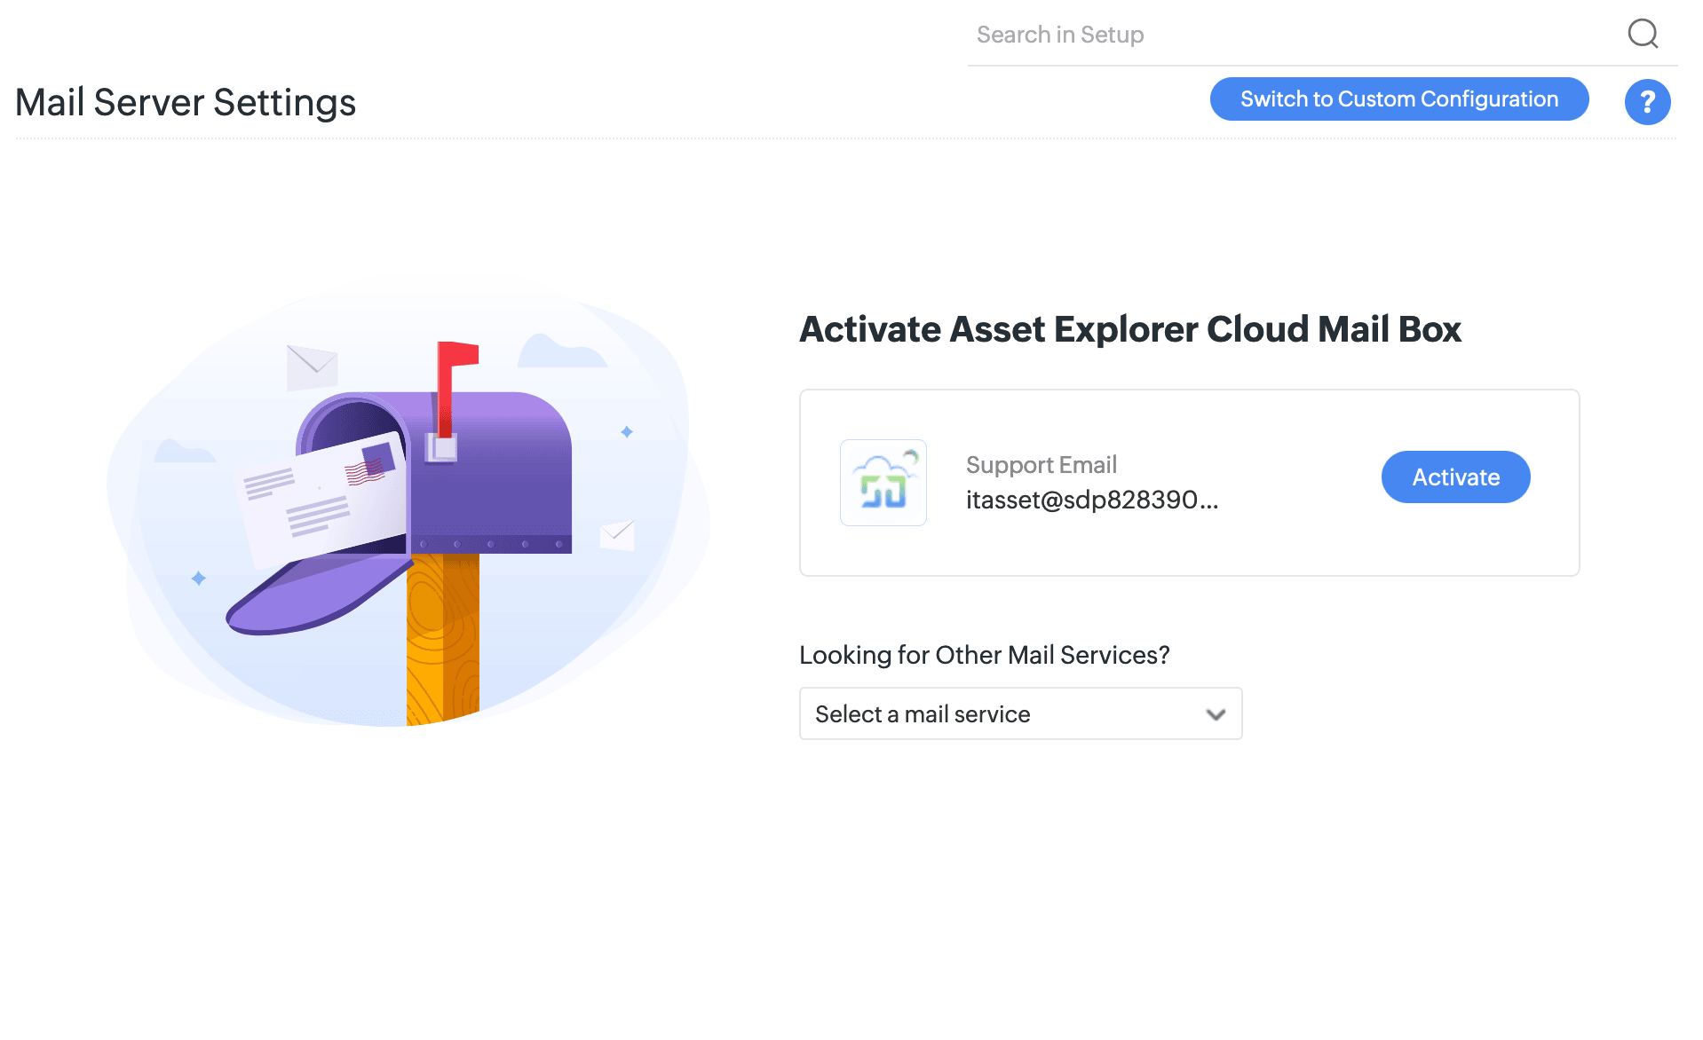The height and width of the screenshot is (1040, 1703).
Task: Click the small envelope above the mailbox
Action: 311,366
